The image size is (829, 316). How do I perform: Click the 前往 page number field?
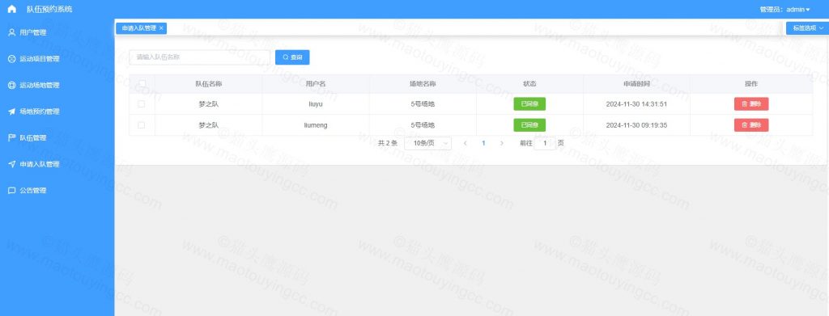coord(545,143)
